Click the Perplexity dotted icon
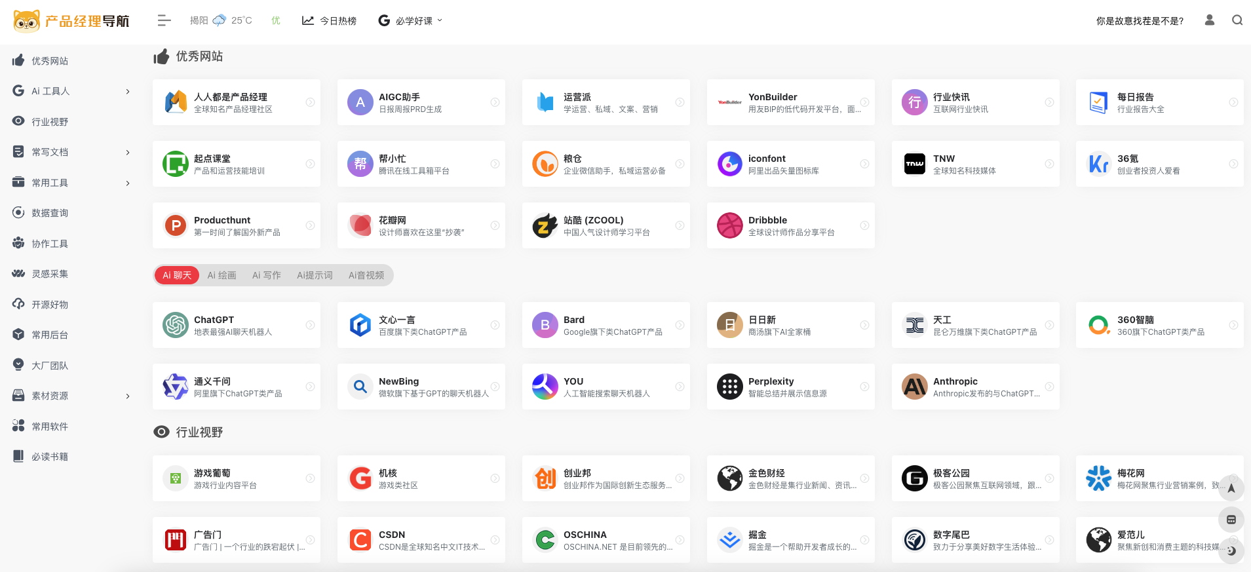This screenshot has height=572, width=1251. click(730, 387)
